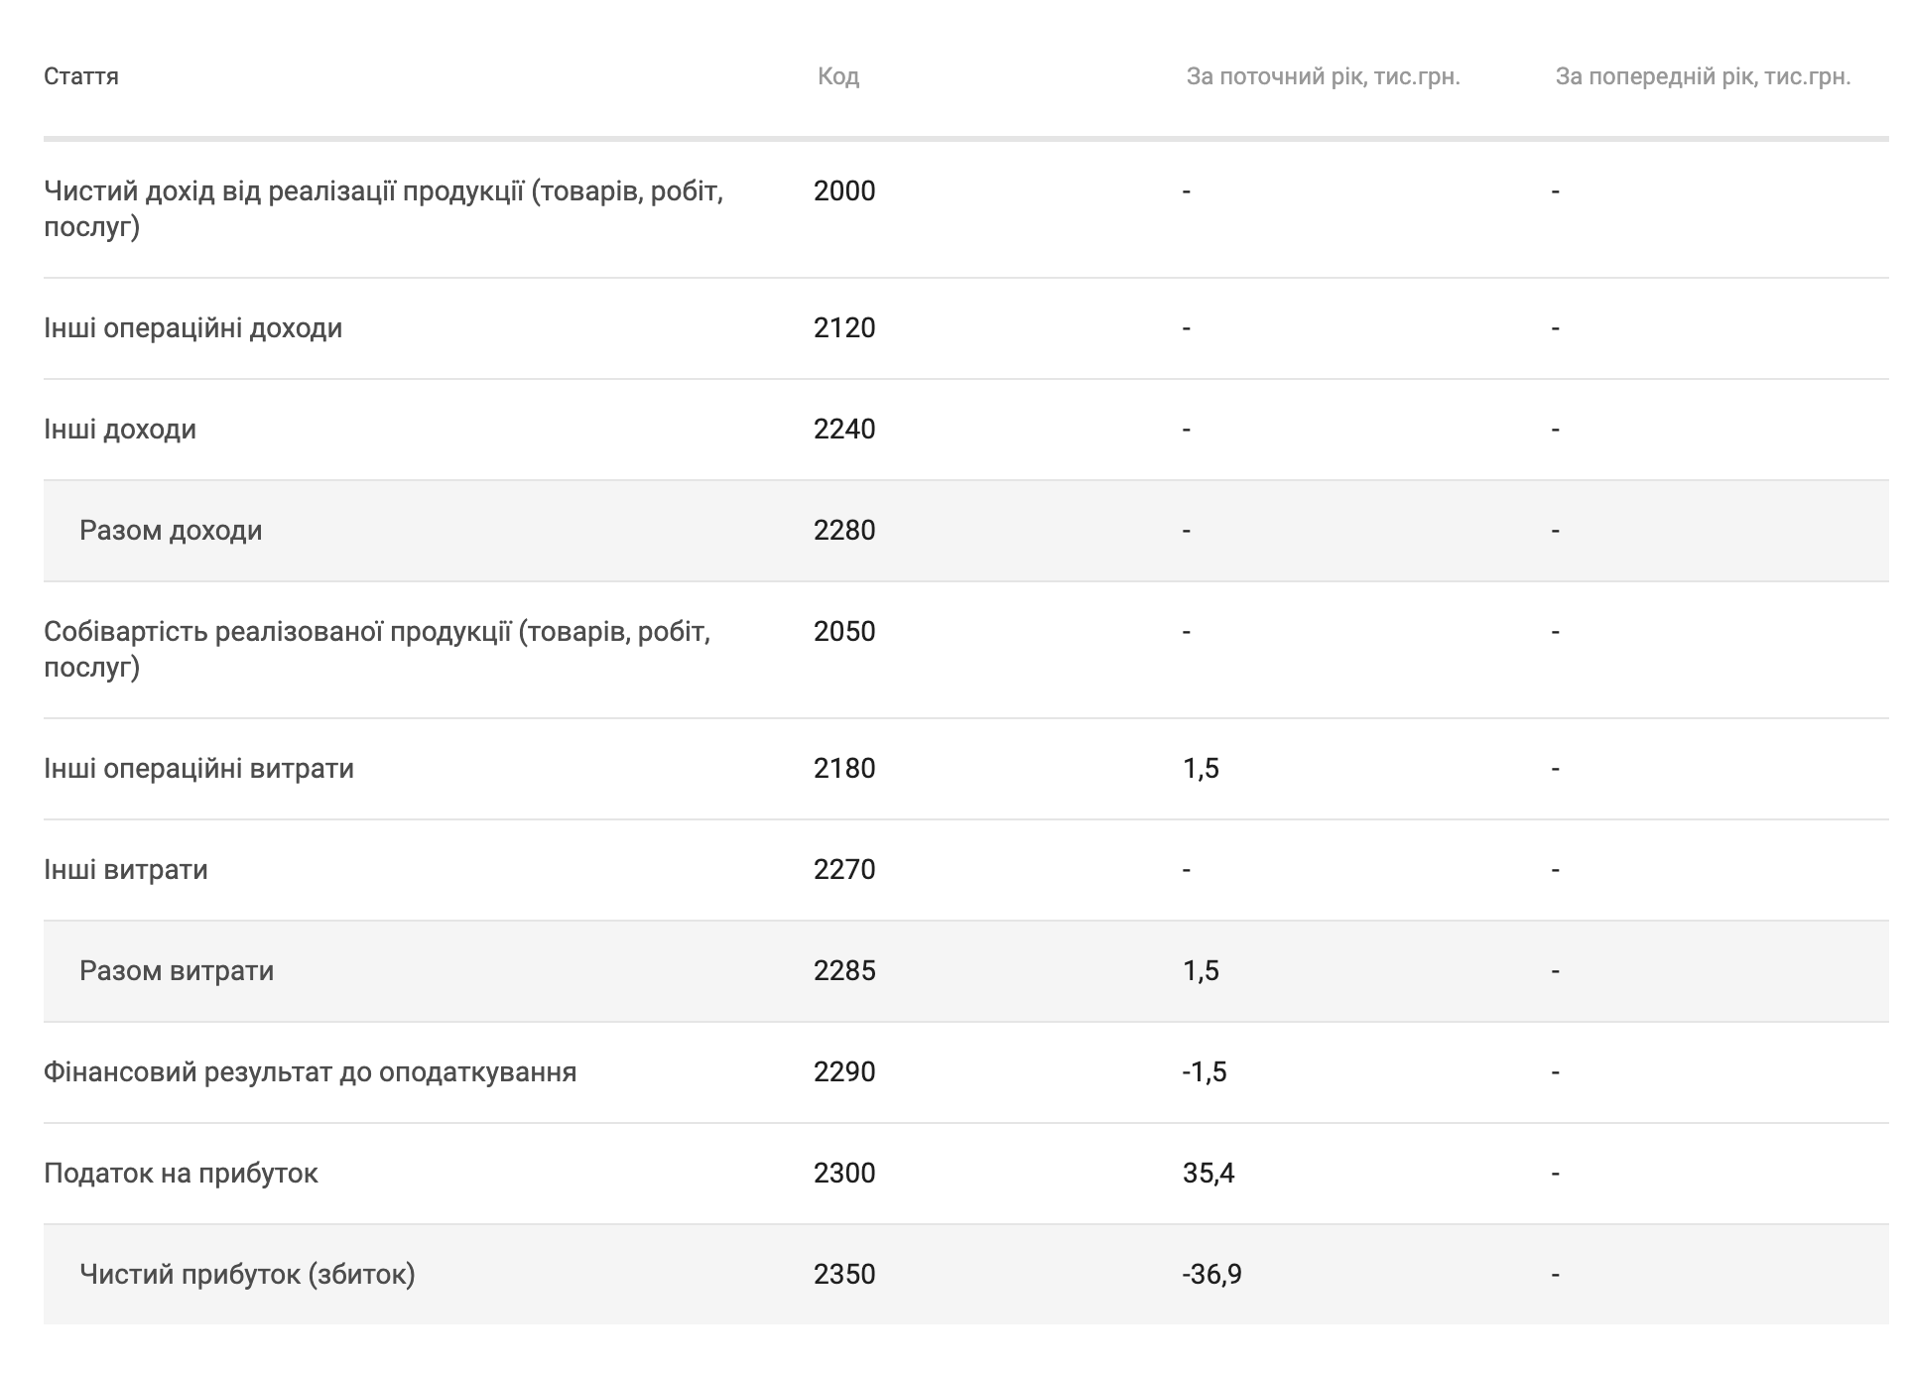Select the 'Чистий дохід від реалізації продукції' row
This screenshot has width=1909, height=1373.
(966, 209)
